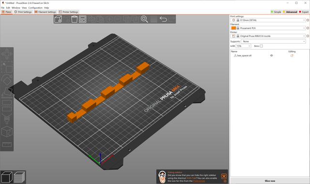
Task: Open the Edit menu
Action: click(x=8, y=8)
